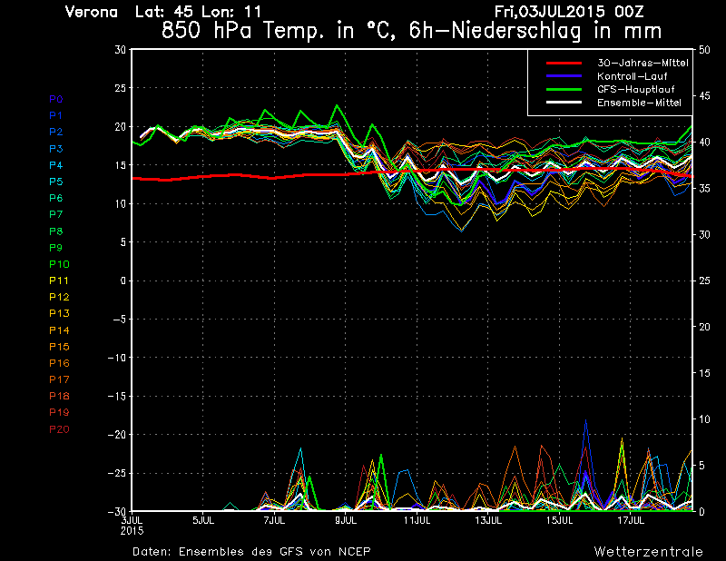This screenshot has height=561, width=726.
Task: Click the 11JUL date tick label
Action: coord(417,521)
